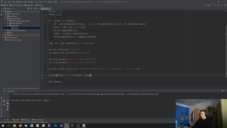The width and height of the screenshot is (227, 128).
Task: Click the Project panel horizontal scrollbar
Action: coord(21,88)
